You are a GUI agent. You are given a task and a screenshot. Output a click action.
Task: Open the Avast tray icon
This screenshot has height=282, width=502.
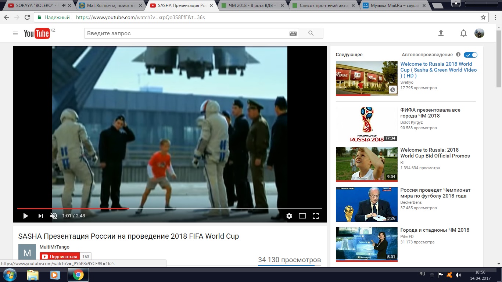[x=449, y=275]
